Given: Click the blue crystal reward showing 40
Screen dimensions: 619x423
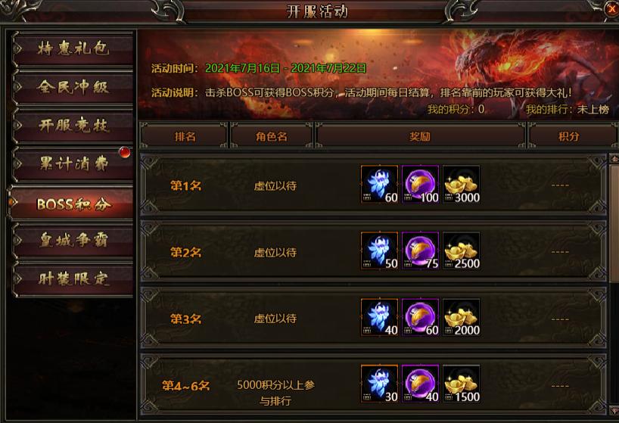Looking at the screenshot, I should coord(379,317).
